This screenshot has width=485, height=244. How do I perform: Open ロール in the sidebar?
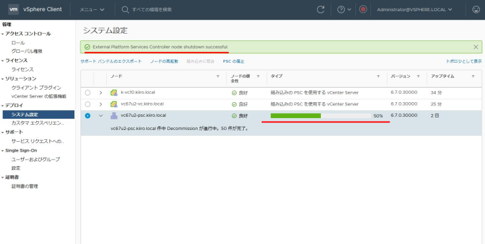click(x=18, y=43)
